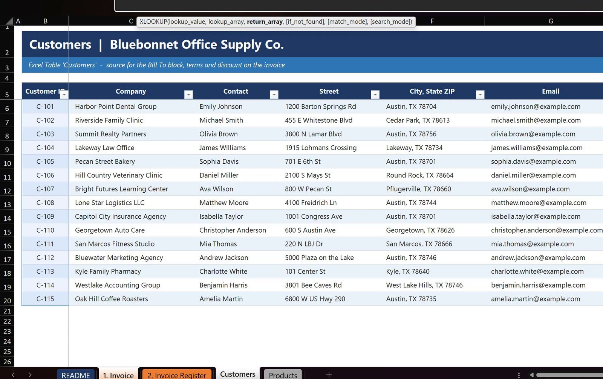Select customer ID cell C-108
The image size is (603, 379).
click(45, 202)
